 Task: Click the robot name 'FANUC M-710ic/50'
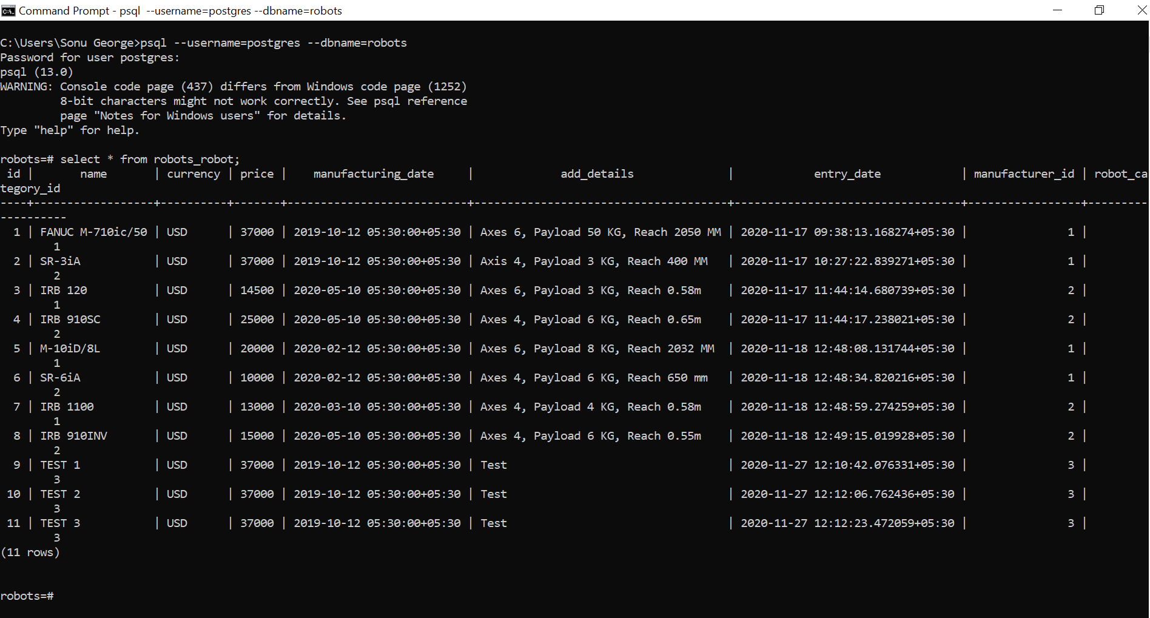click(x=93, y=232)
